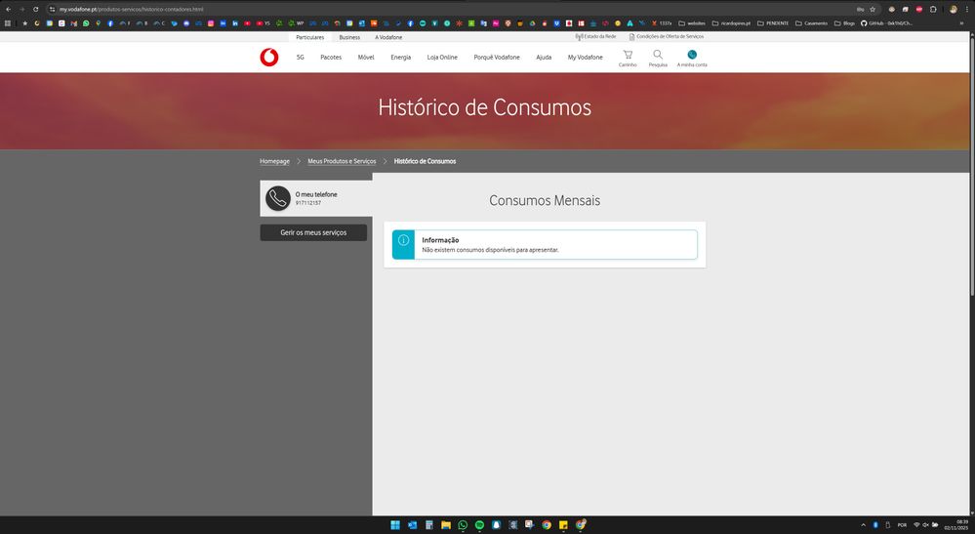Open the Gmail bookmark in bookmarks bar

[x=74, y=23]
